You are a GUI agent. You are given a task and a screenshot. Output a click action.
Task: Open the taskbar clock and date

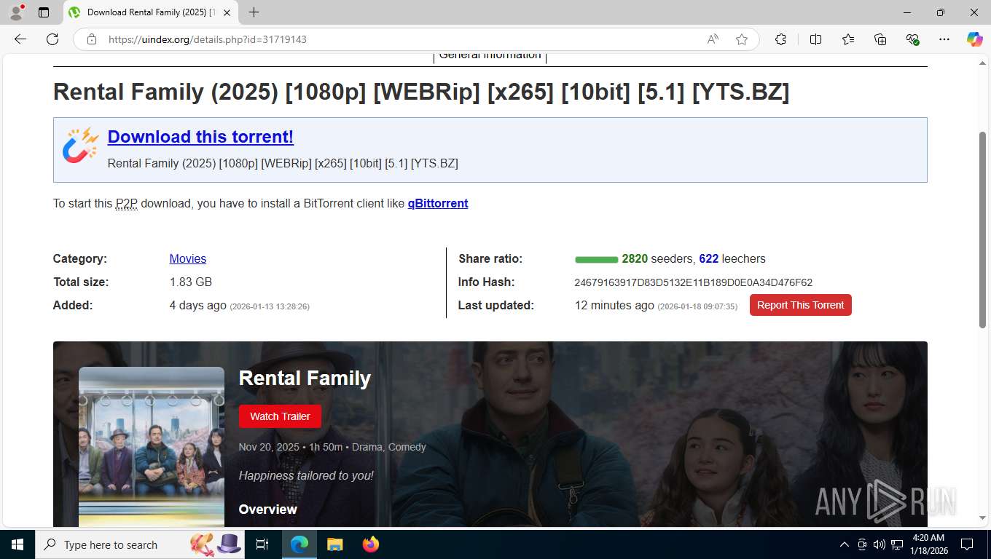click(x=928, y=544)
